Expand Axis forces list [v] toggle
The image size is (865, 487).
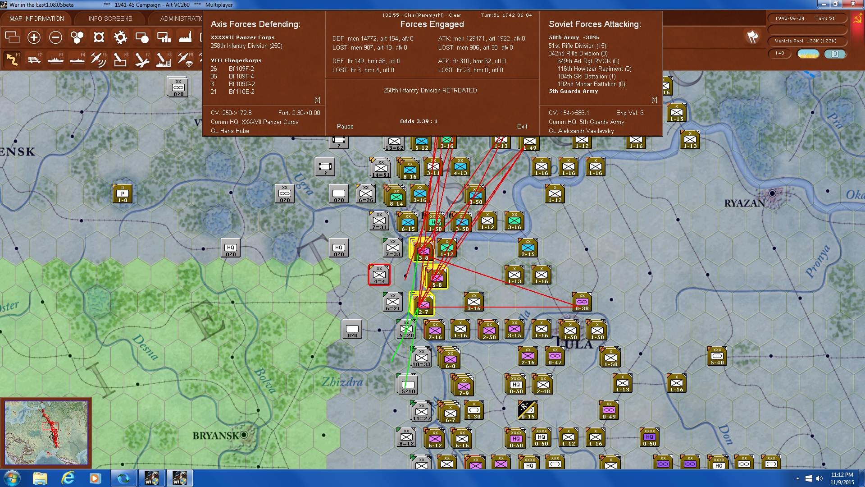pyautogui.click(x=317, y=100)
